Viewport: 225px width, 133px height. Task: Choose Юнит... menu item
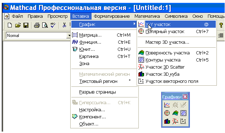click(x=104, y=49)
